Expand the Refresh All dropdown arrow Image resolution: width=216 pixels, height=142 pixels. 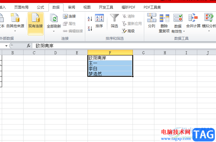point(54,31)
